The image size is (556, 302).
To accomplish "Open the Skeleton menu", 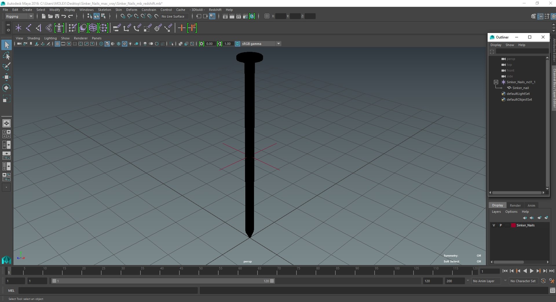I will pos(105,10).
